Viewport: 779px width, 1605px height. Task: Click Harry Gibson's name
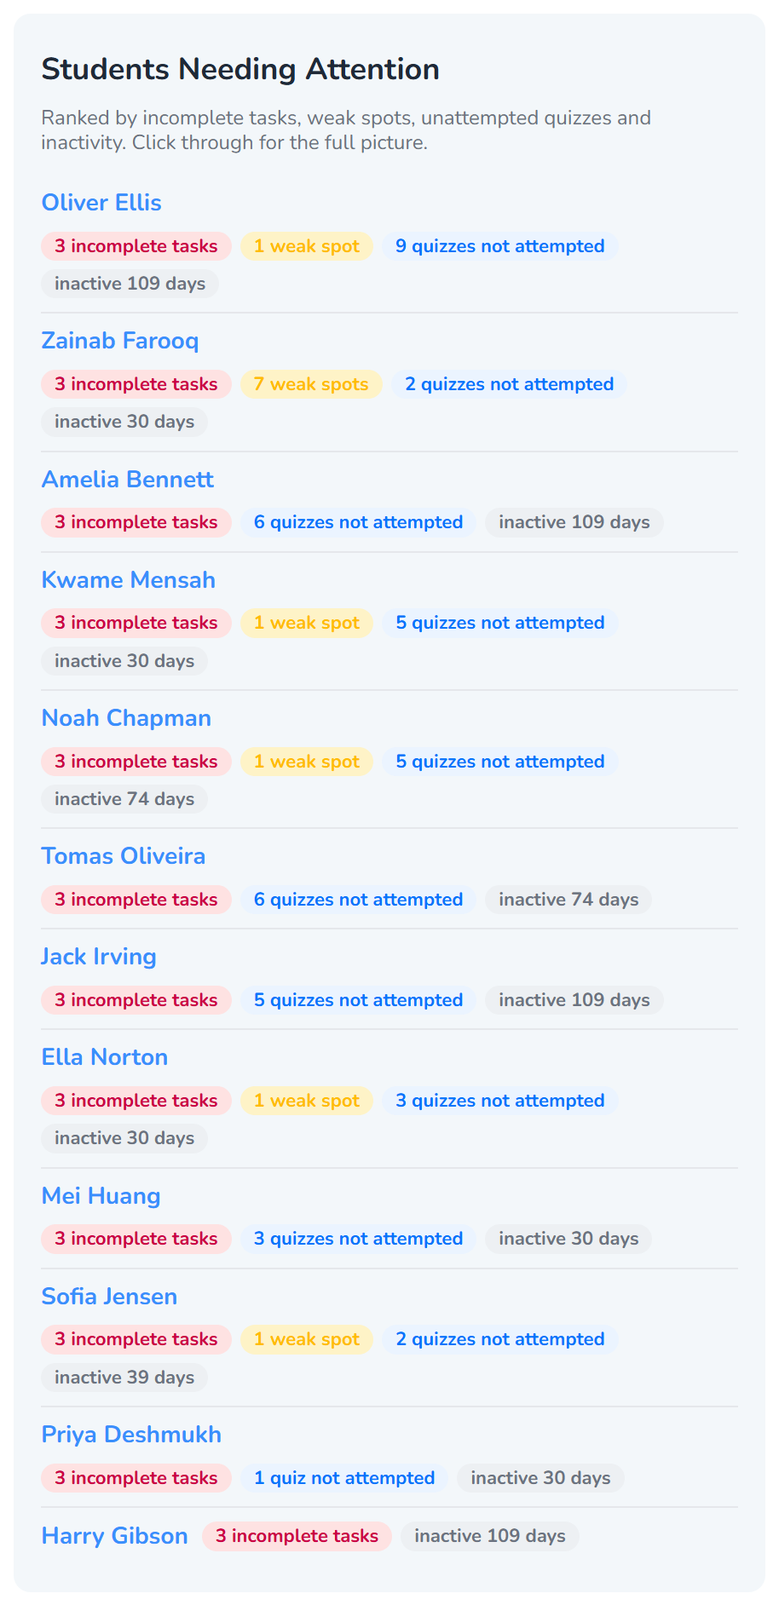click(x=115, y=1536)
